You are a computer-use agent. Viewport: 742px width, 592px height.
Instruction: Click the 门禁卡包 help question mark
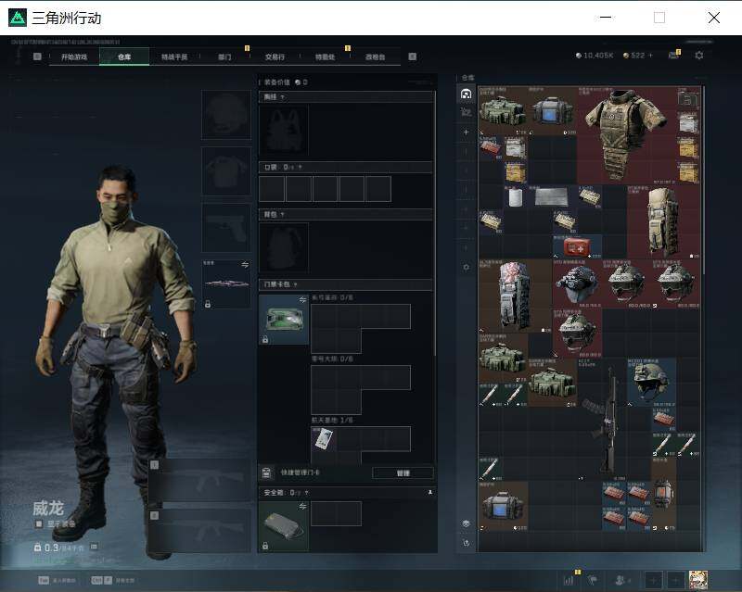tap(295, 284)
